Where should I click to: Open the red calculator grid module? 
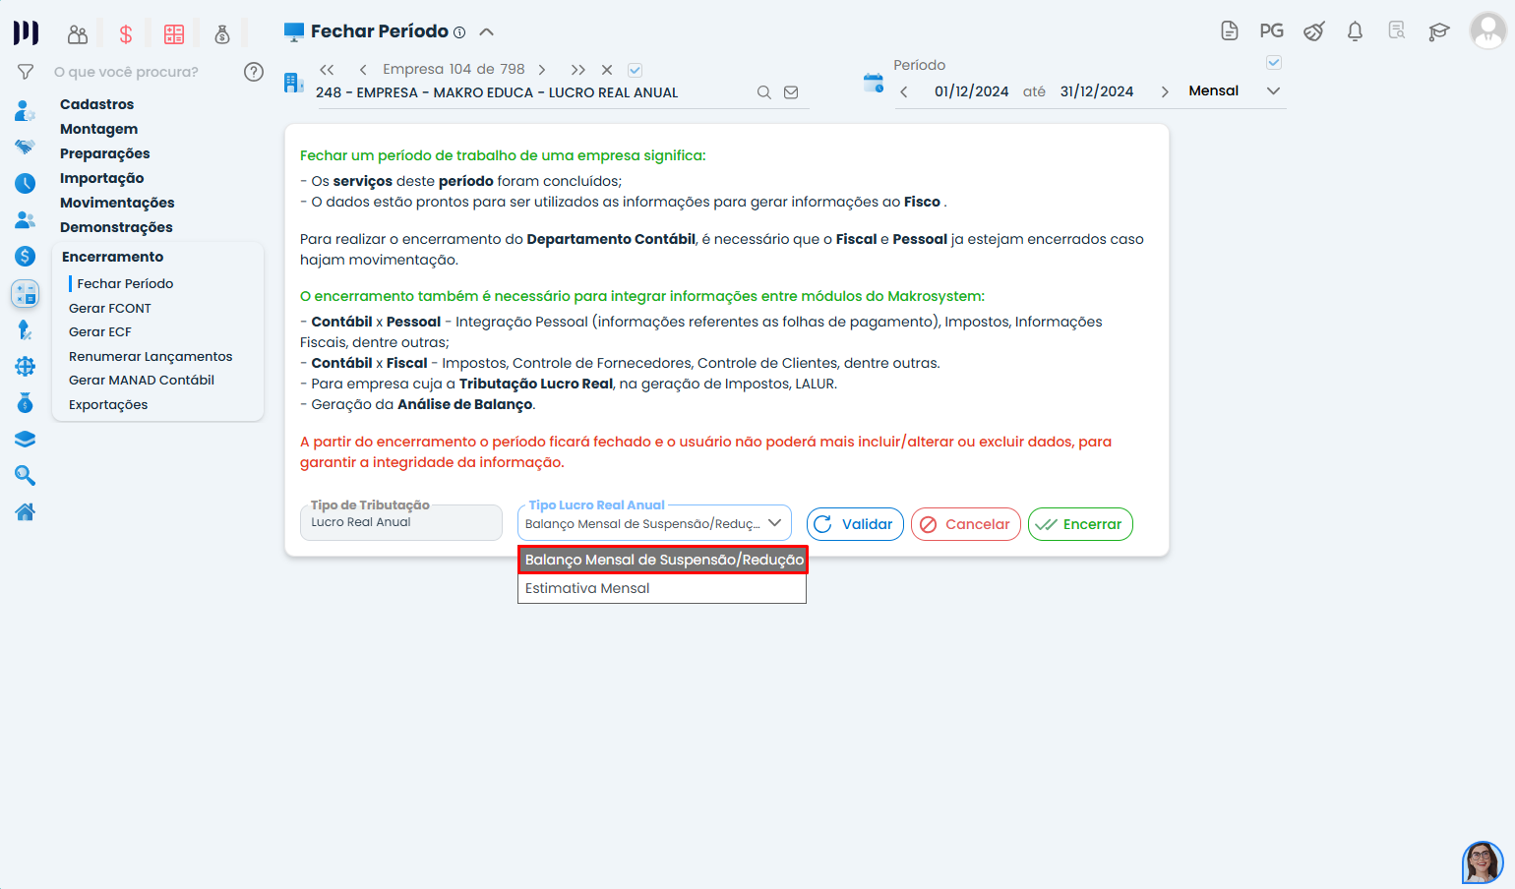[x=174, y=34]
